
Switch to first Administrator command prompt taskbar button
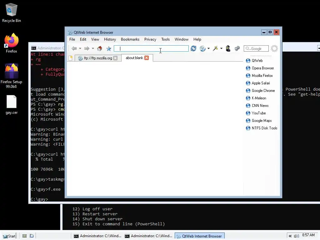click(x=97, y=236)
